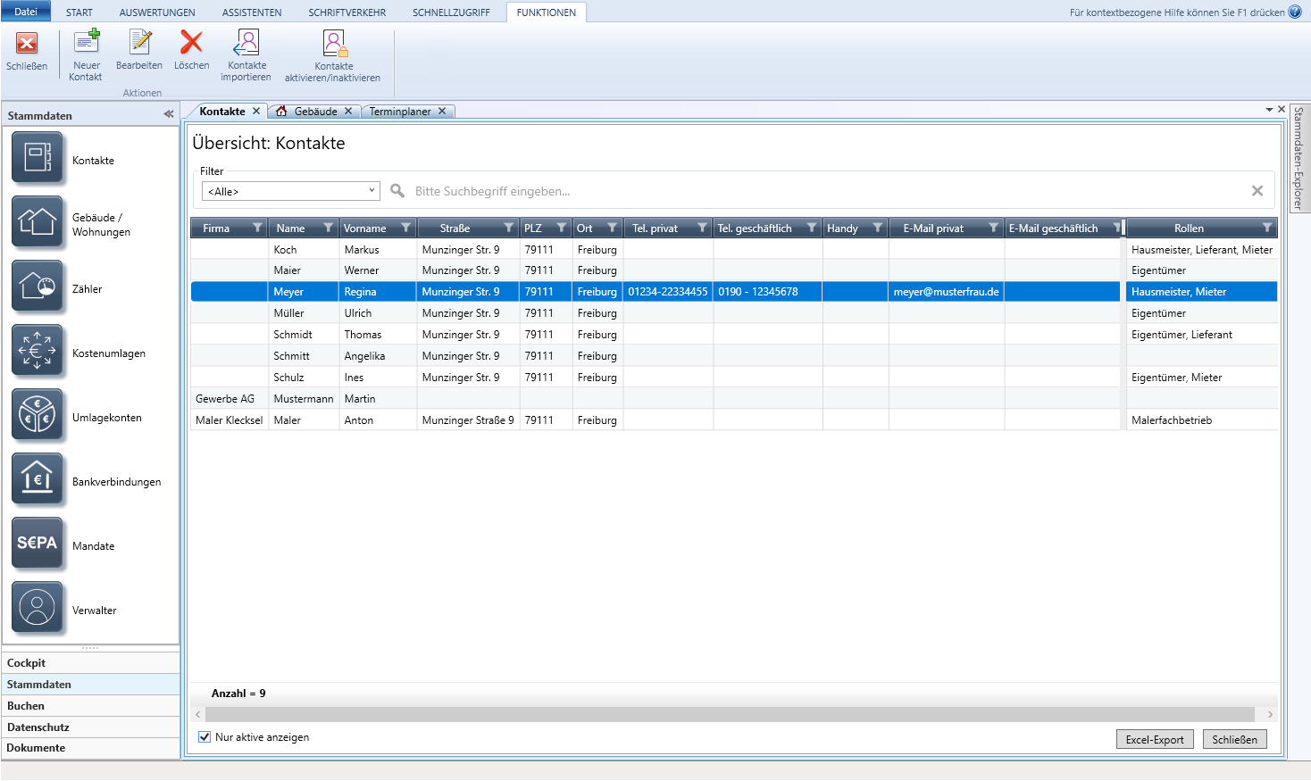
Task: Open the Filter '<Alle>' dropdown
Action: pyautogui.click(x=291, y=191)
